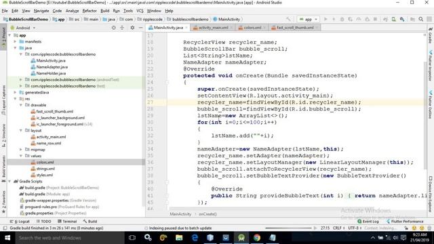The height and width of the screenshot is (244, 434).
Task: Collapse the java folder node
Action: [x=15, y=48]
